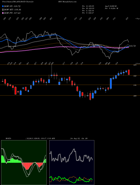Click the tall blue breakout candlestick near 116
The image size is (140, 185).
point(111,83)
